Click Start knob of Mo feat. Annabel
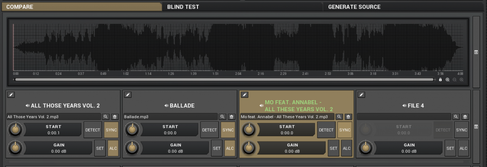The width and height of the screenshot is (487, 167). 249,130
